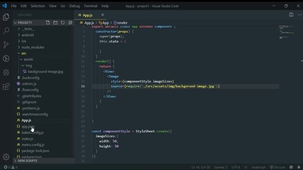
Task: Click the warnings count in status bar
Action: click(15, 167)
